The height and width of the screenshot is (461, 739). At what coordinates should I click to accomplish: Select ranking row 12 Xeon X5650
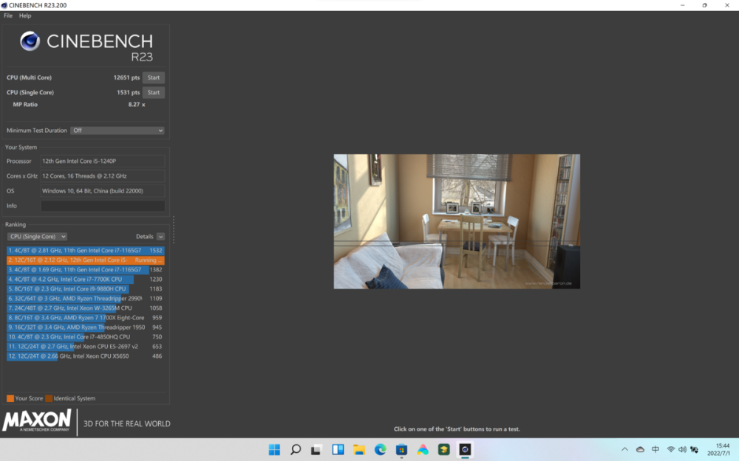tap(85, 356)
